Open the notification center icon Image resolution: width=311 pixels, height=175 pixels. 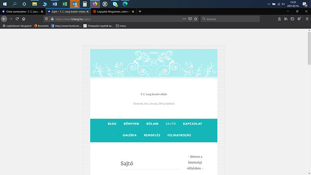pyautogui.click(x=305, y=4)
